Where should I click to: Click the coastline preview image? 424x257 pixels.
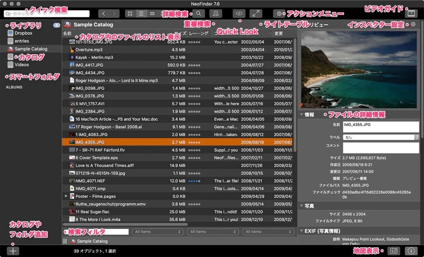pos(359,70)
